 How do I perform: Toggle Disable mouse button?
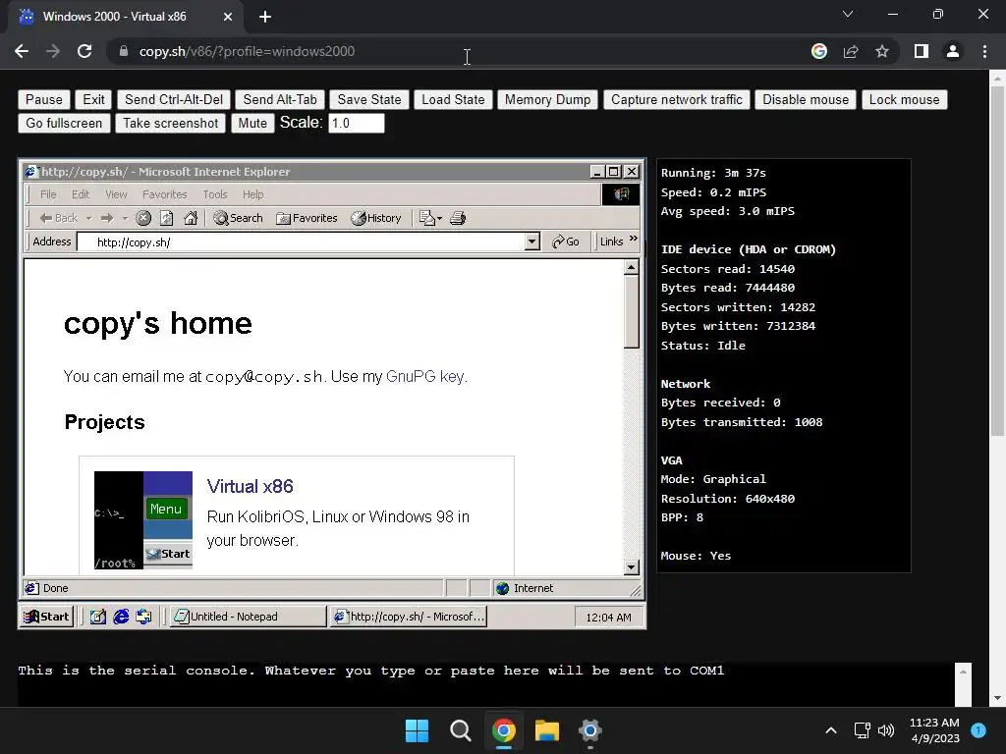pyautogui.click(x=806, y=99)
